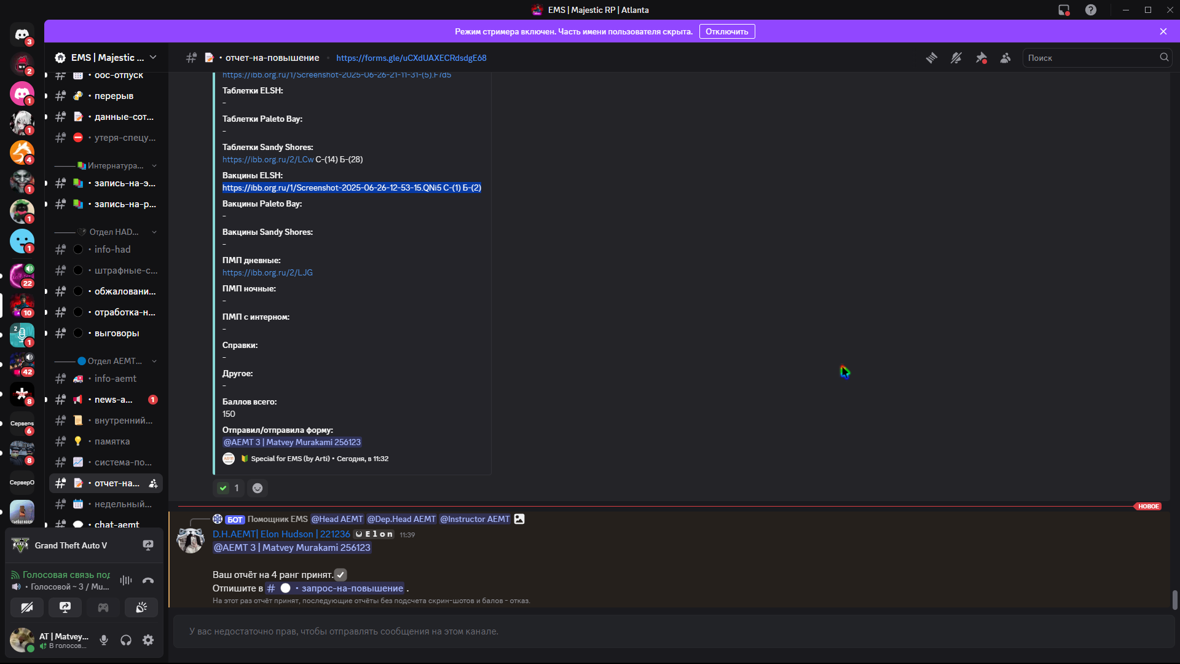Open the запись-на-э... channel
This screenshot has width=1180, height=664.
click(106, 183)
